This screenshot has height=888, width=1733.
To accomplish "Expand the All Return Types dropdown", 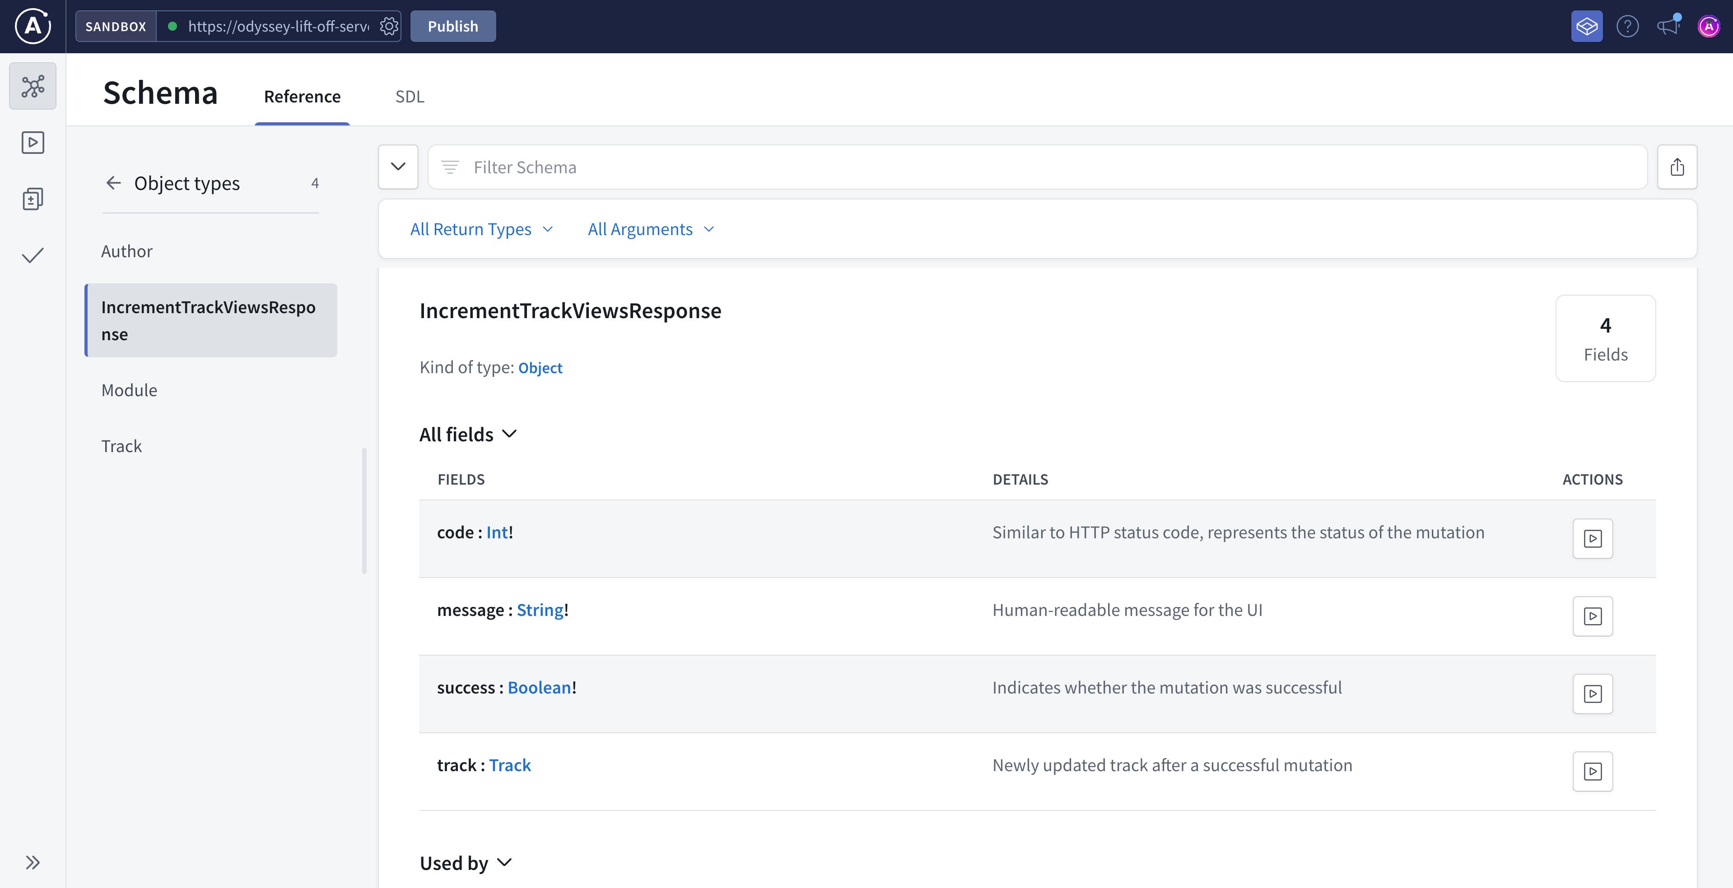I will [482, 229].
